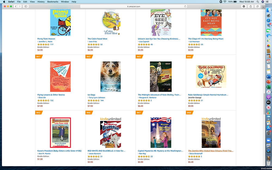Show the Safari sidebar panel
Viewport: 272px width, 170px height.
(x=26, y=7)
